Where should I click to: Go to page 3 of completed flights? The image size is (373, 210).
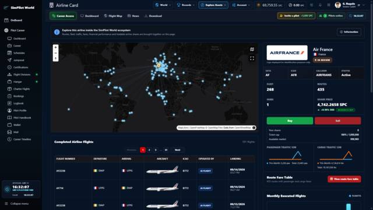coord(156,150)
